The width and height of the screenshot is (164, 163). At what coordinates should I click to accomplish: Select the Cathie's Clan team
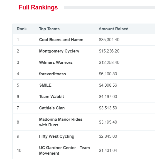pyautogui.click(x=52, y=108)
